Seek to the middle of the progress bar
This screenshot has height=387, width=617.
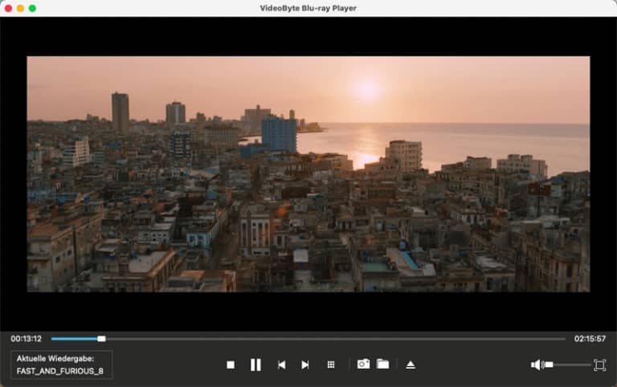[x=308, y=339]
